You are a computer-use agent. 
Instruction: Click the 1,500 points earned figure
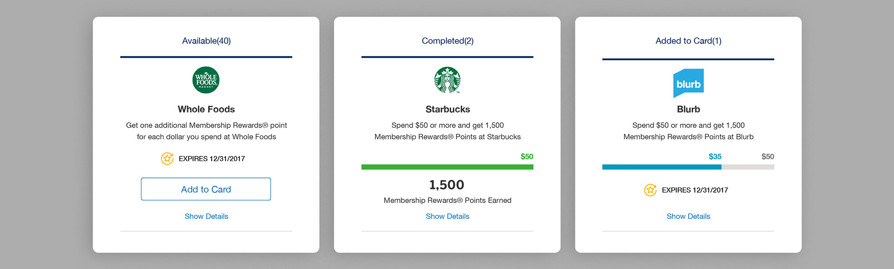(447, 185)
